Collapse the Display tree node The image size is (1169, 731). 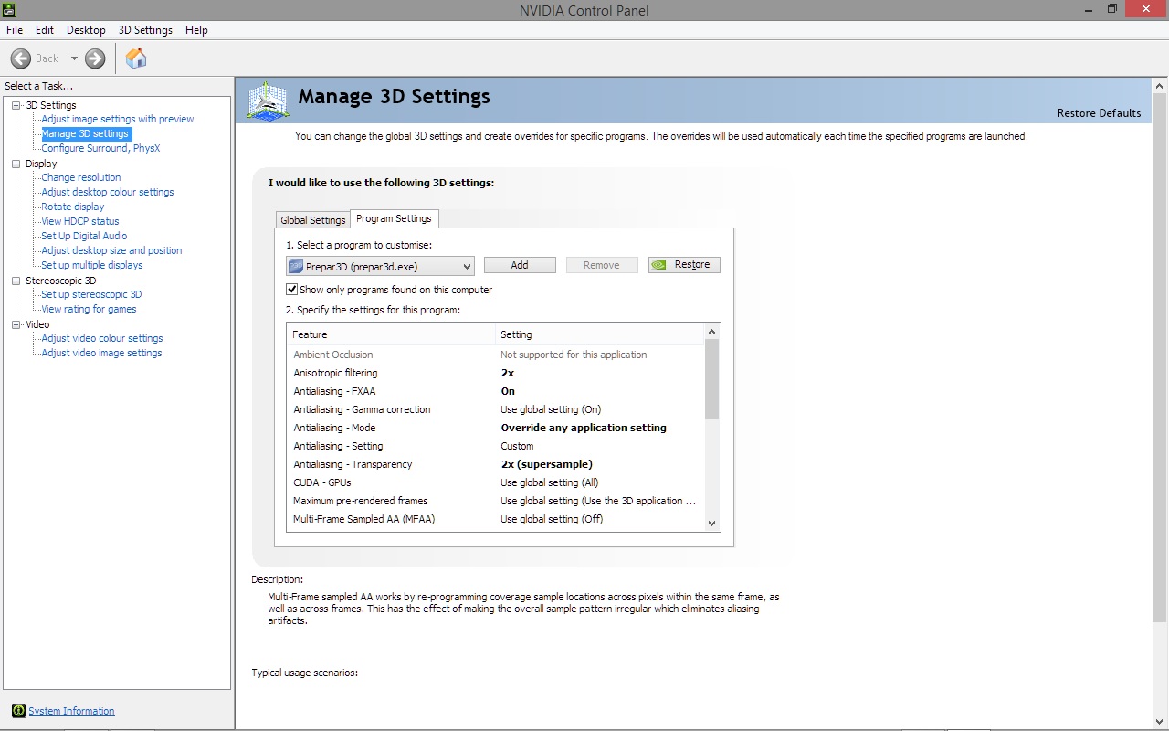16,164
